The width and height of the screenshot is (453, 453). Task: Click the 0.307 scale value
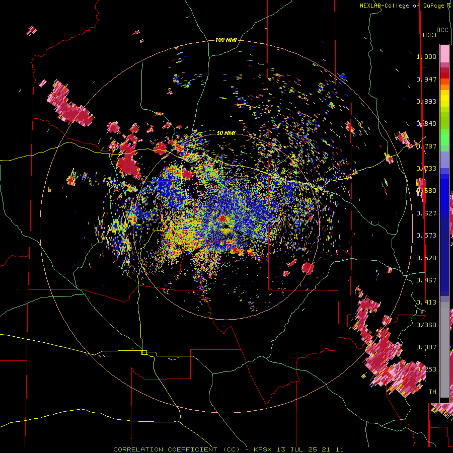(426, 347)
